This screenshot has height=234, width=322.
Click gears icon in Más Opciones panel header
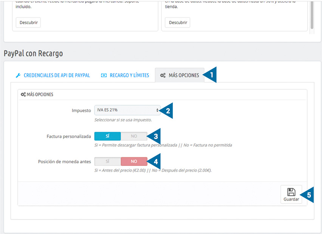point(23,94)
